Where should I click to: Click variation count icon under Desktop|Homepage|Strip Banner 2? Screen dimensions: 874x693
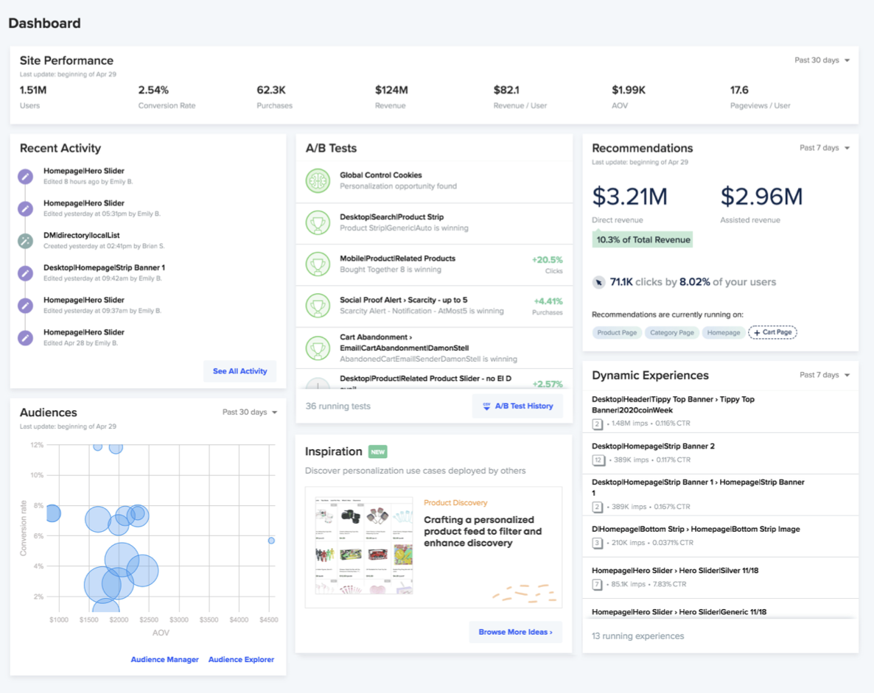[598, 460]
